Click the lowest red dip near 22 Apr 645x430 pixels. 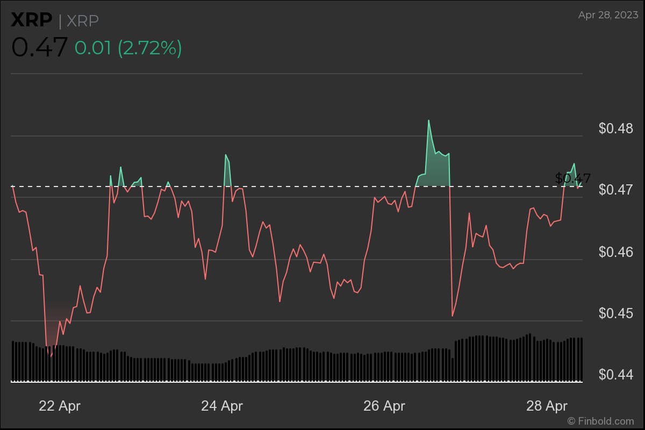(x=51, y=355)
